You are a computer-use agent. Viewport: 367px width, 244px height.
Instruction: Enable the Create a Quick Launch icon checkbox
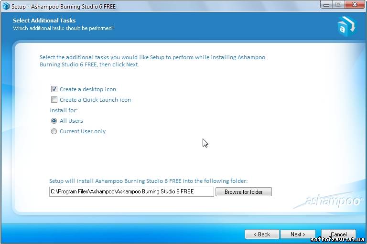[x=54, y=100]
